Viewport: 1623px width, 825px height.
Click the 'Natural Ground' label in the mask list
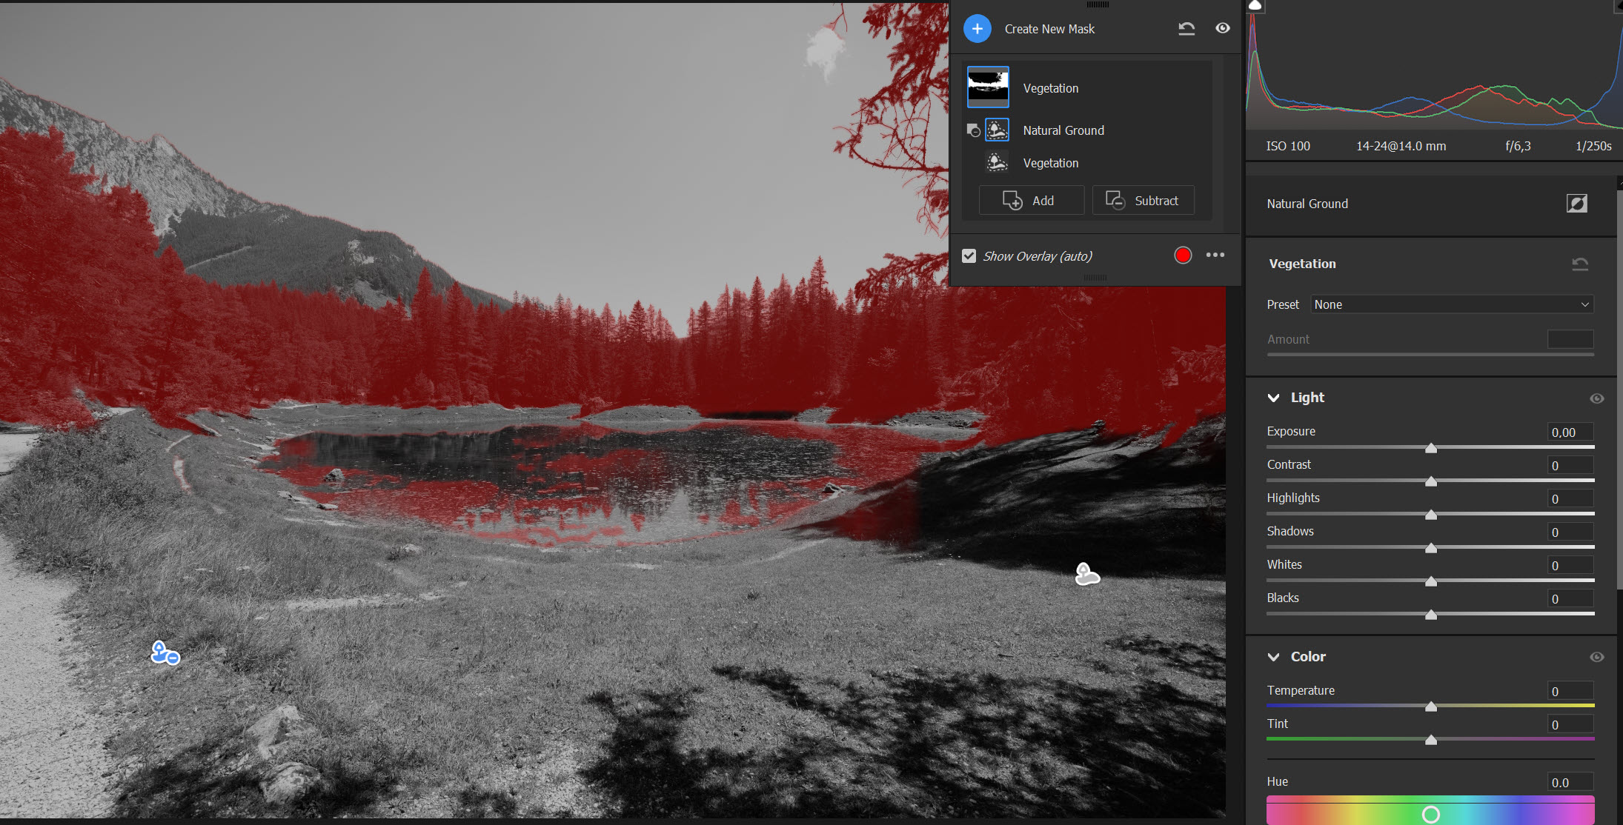[x=1063, y=130]
